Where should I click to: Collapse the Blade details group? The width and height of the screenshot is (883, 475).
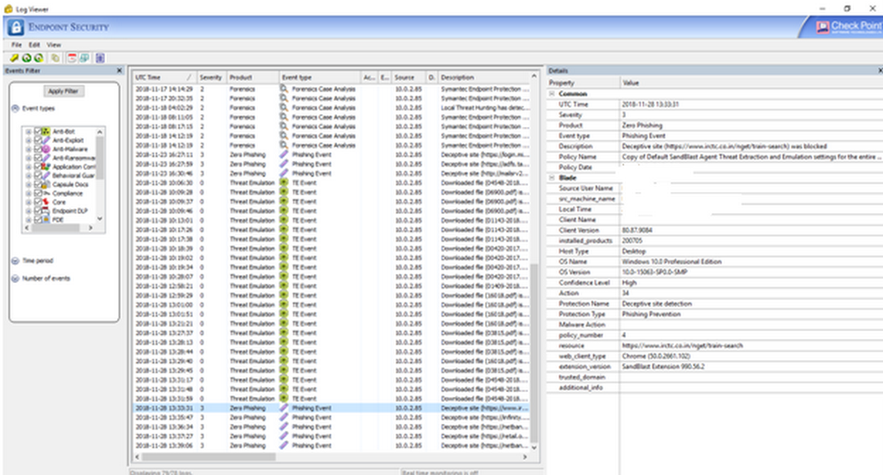pyautogui.click(x=552, y=177)
